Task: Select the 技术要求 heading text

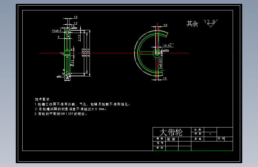Action: (x=42, y=99)
